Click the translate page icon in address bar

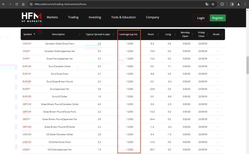click(207, 4)
